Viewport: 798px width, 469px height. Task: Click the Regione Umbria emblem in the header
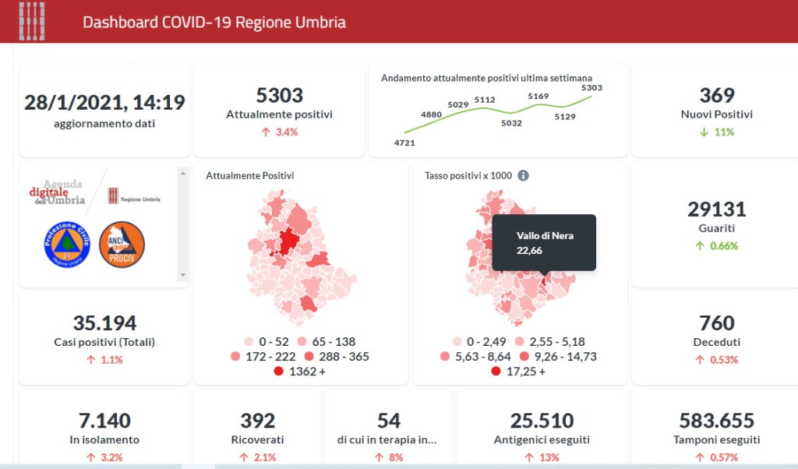click(32, 21)
